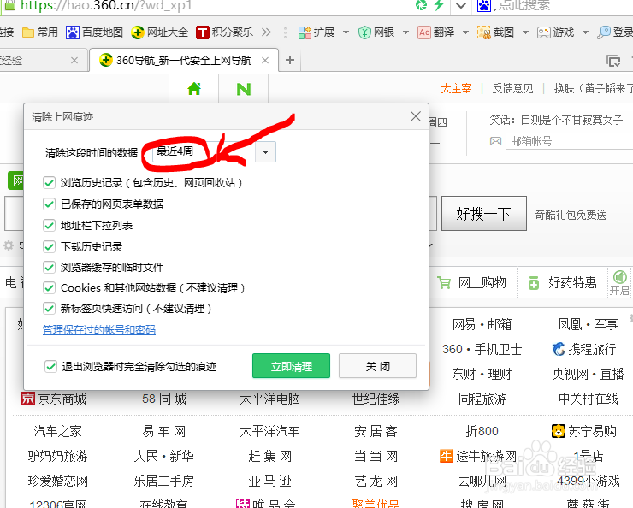Show more bookmarks with double chevron
The image size is (633, 508).
(x=266, y=32)
